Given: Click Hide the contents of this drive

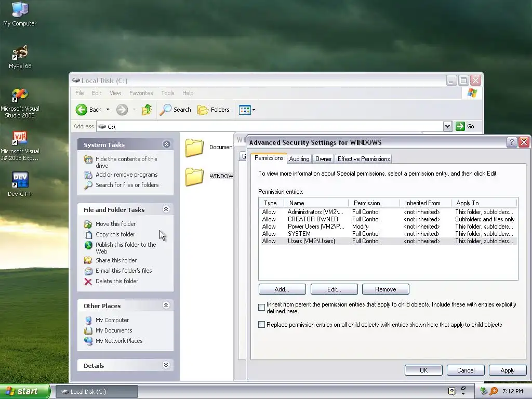Looking at the screenshot, I should [126, 162].
